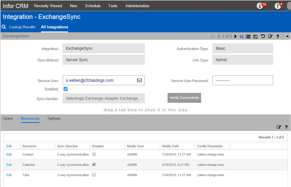Image resolution: width=291 pixels, height=187 pixels.
Task: Open help for the Resources tab
Action: (286, 127)
